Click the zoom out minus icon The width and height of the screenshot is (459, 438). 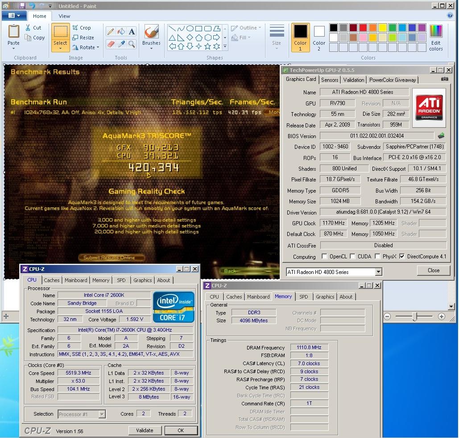[387, 316]
